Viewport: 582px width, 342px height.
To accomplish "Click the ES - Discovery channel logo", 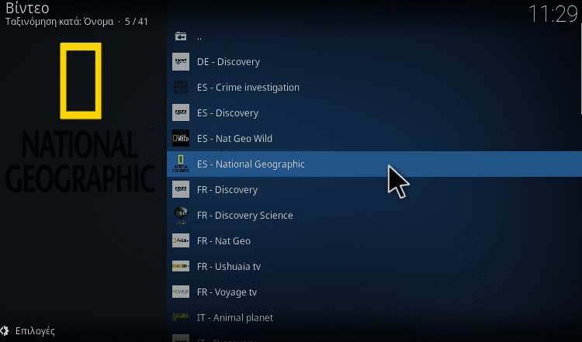I will click(181, 112).
